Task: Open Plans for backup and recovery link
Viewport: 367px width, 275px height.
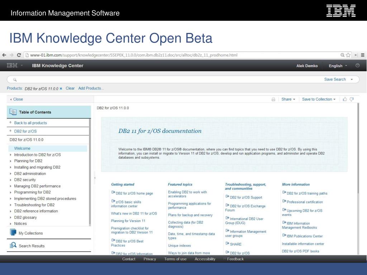Action: 190,215
